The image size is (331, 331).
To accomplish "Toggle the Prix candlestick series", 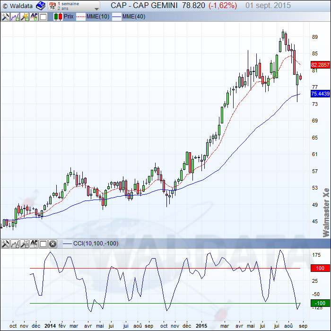I will coord(64,17).
